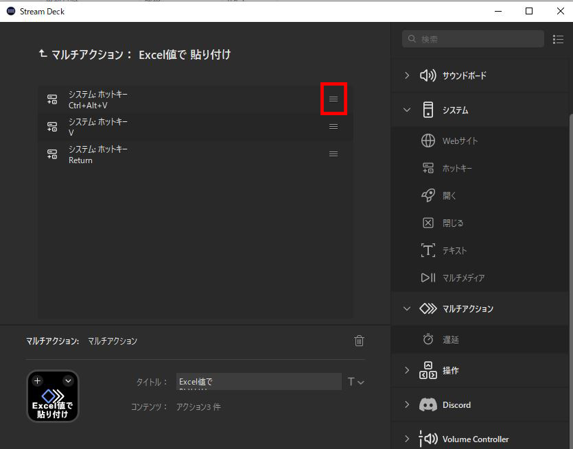Click the hotkey icon in the Ctrl+Alt+V row
The height and width of the screenshot is (449, 573).
coord(52,99)
